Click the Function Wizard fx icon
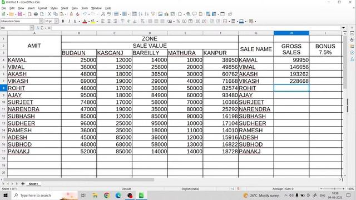 tap(38, 28)
